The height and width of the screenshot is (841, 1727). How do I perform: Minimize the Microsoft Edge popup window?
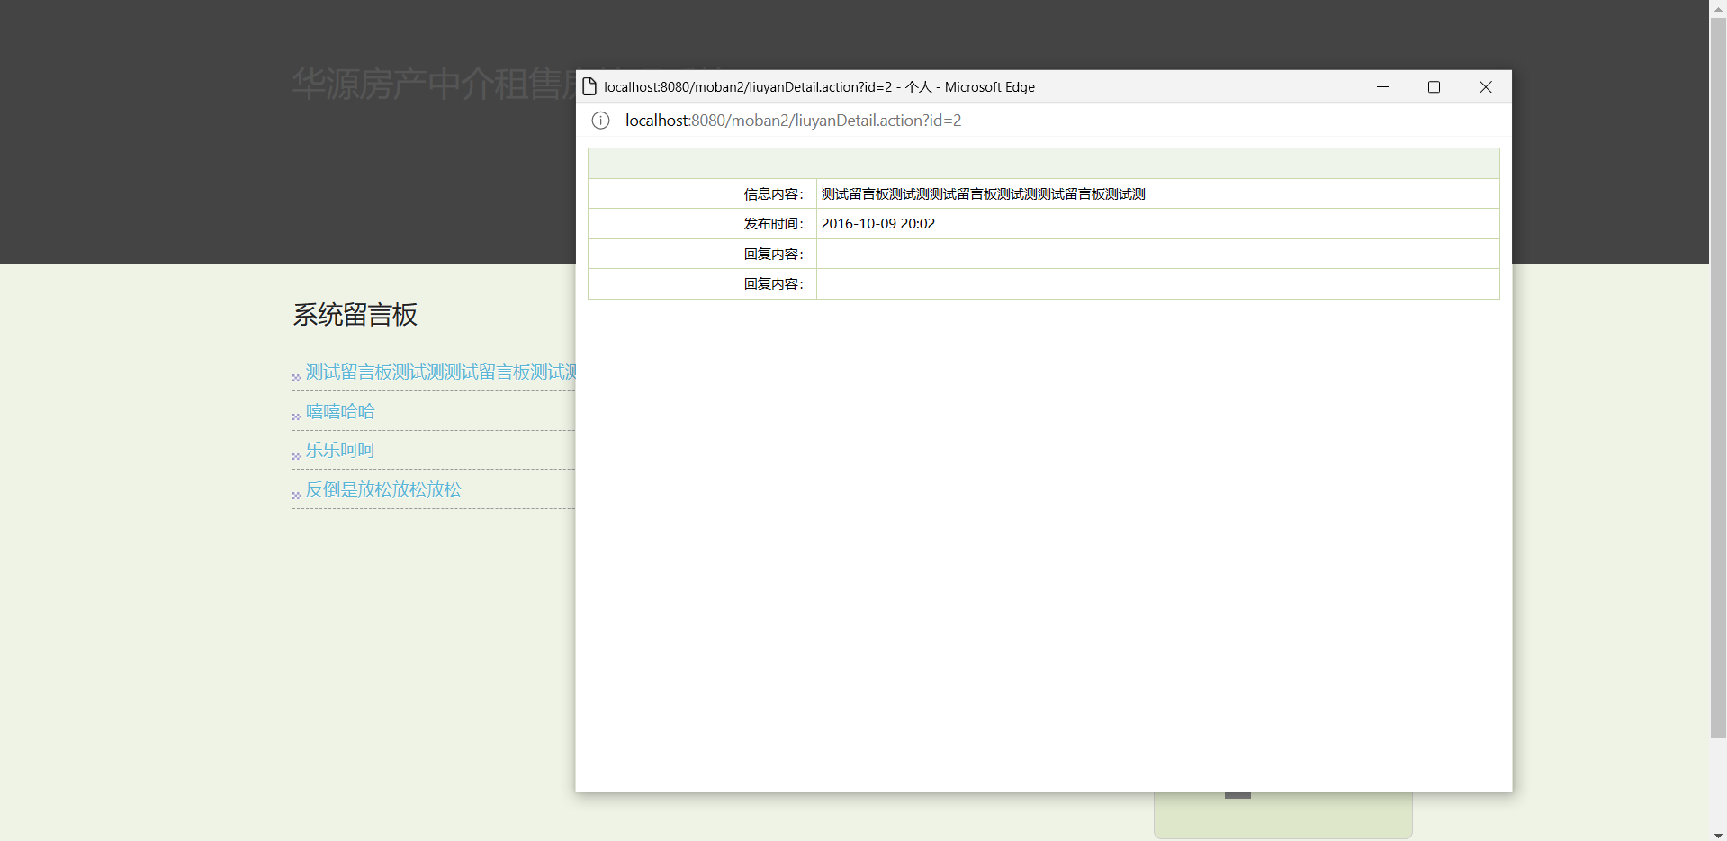tap(1382, 86)
